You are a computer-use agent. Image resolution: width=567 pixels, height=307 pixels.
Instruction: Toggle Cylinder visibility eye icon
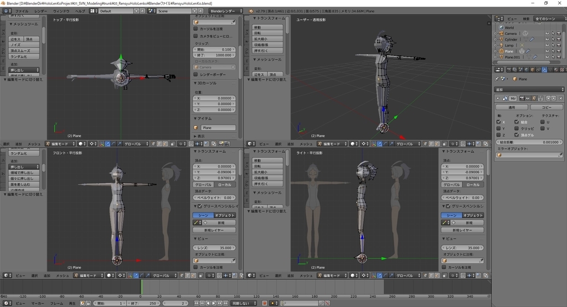tap(547, 39)
